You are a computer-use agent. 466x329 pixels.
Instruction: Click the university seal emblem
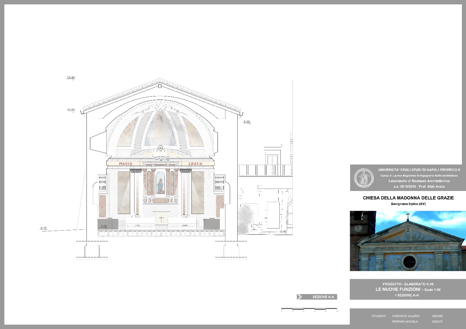pyautogui.click(x=364, y=178)
